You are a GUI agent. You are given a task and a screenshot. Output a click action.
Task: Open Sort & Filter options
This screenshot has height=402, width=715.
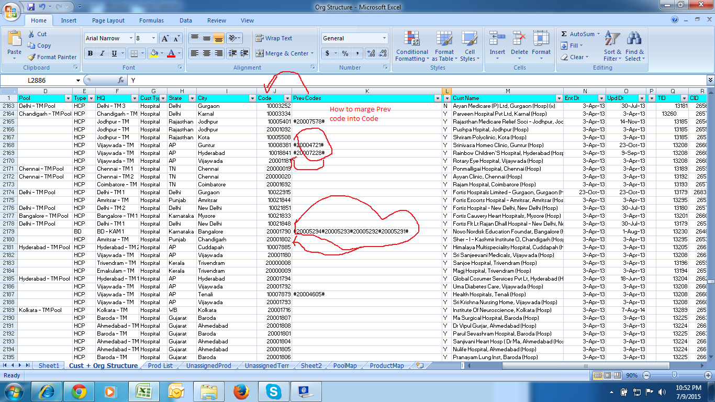pyautogui.click(x=612, y=46)
